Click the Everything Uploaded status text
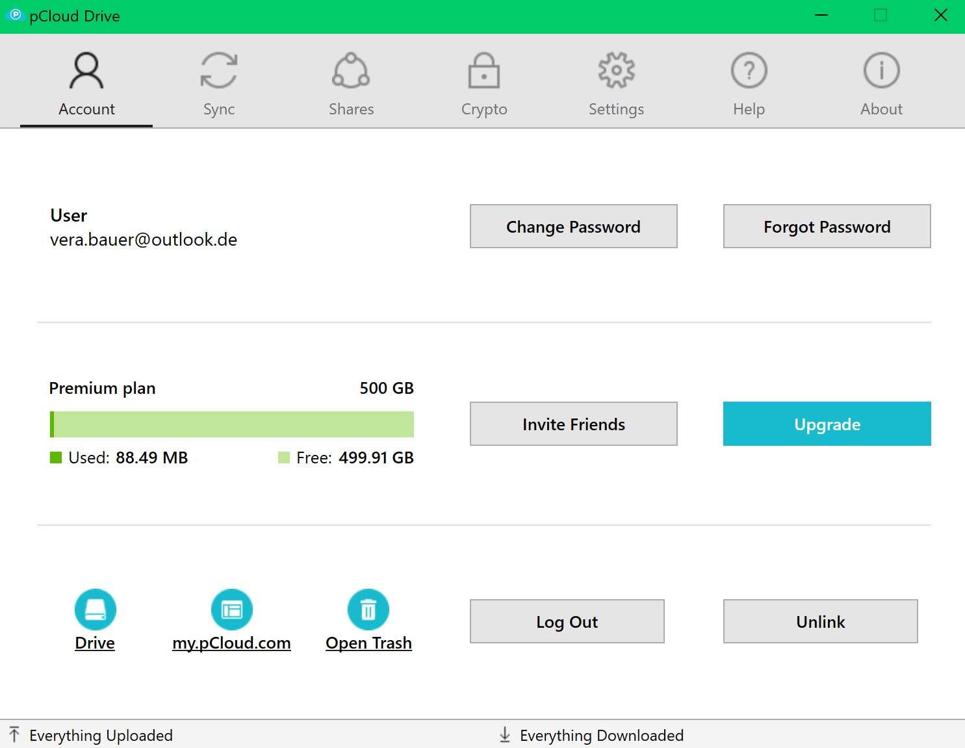 click(101, 735)
